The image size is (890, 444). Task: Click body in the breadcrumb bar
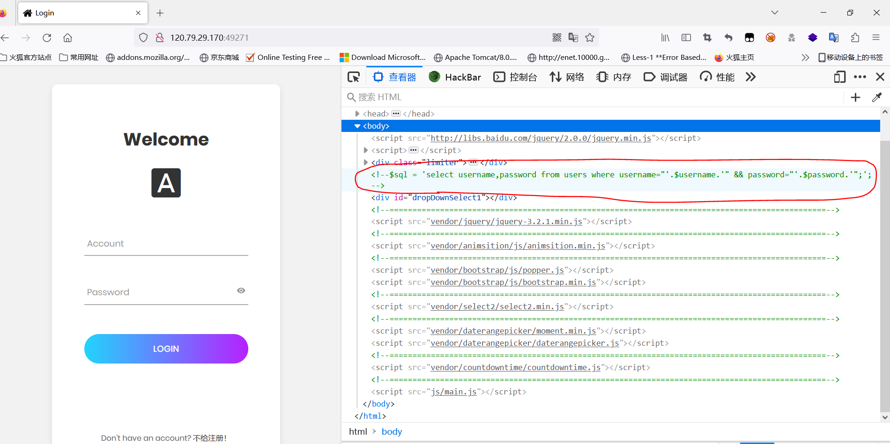click(x=392, y=431)
